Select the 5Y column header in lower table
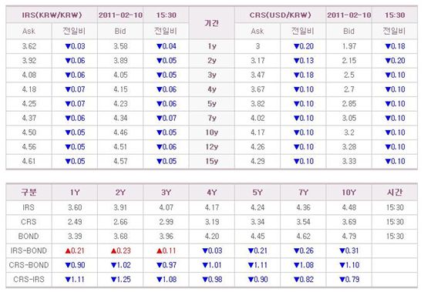 click(x=257, y=193)
